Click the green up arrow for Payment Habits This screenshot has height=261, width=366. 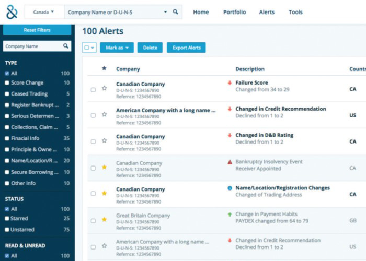[230, 215]
